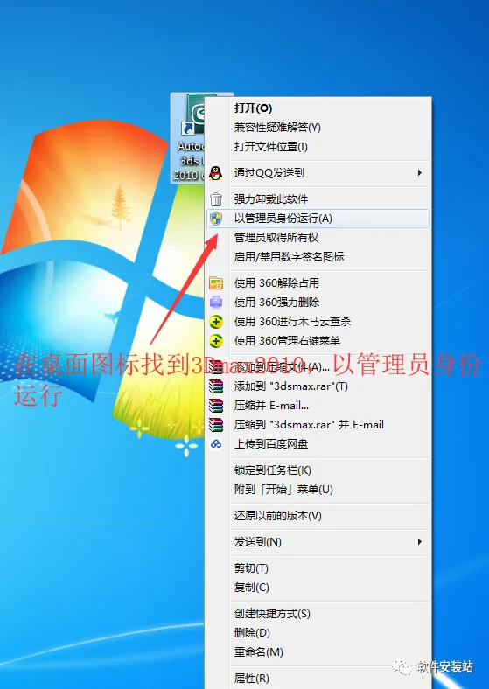The height and width of the screenshot is (689, 489).
Task: Select 兼容性疑难解答(Y) menu entry
Action: tap(318, 128)
